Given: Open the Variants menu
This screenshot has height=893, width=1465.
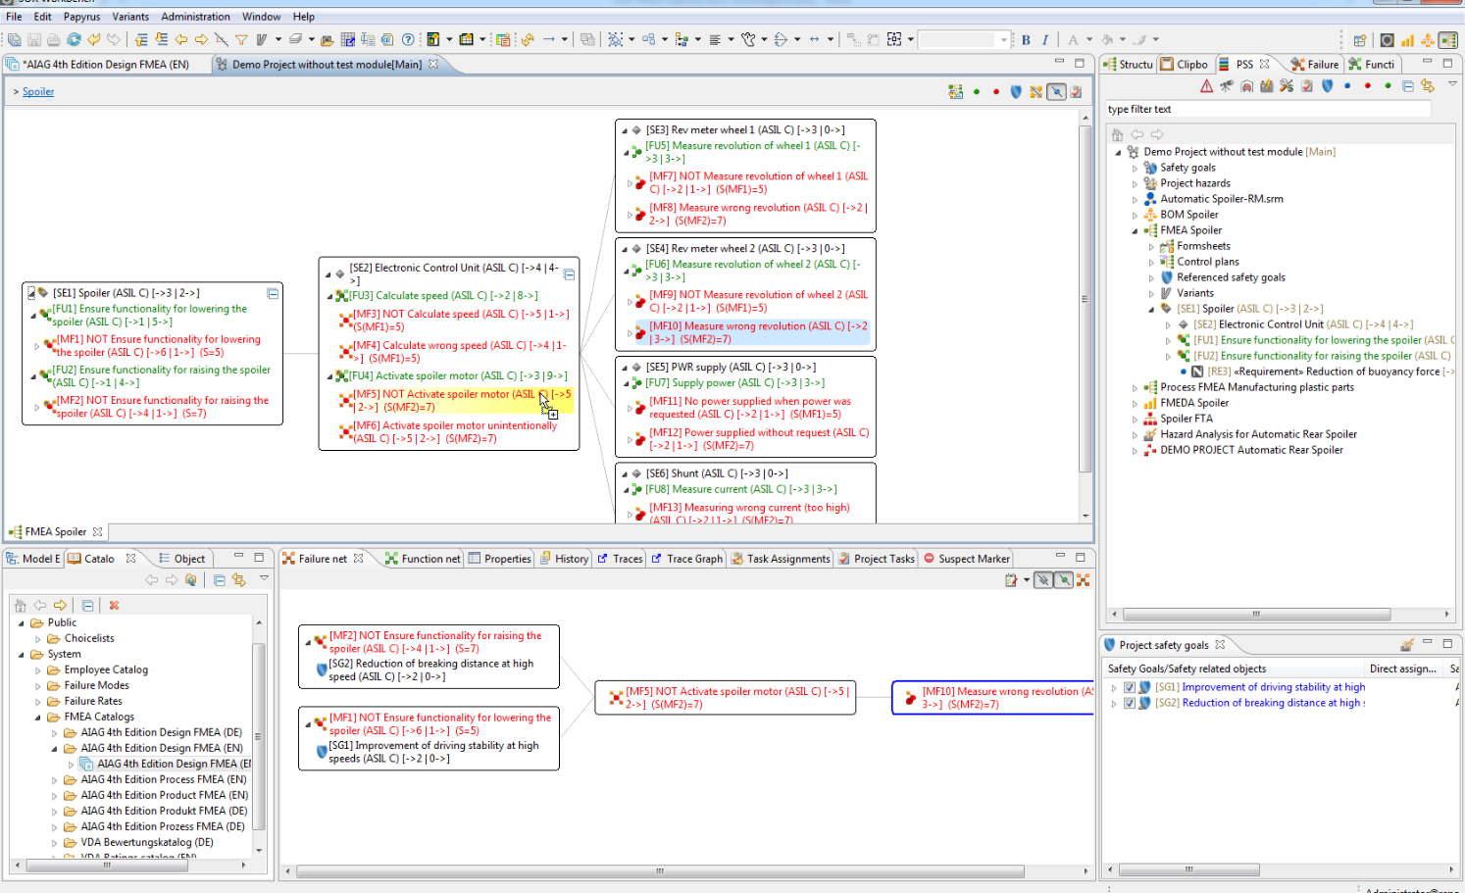Looking at the screenshot, I should [x=130, y=17].
